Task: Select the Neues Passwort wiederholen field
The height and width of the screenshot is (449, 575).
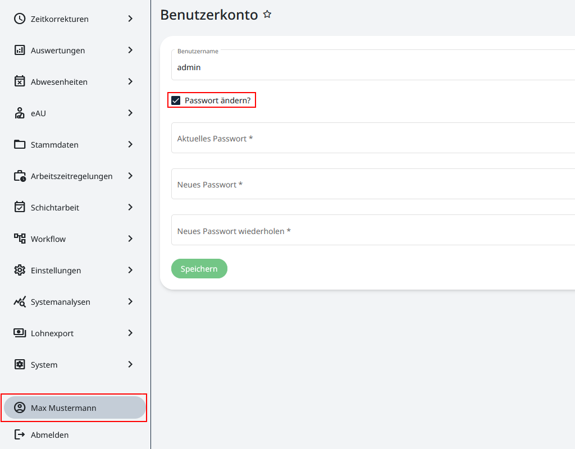Action: pyautogui.click(x=371, y=230)
